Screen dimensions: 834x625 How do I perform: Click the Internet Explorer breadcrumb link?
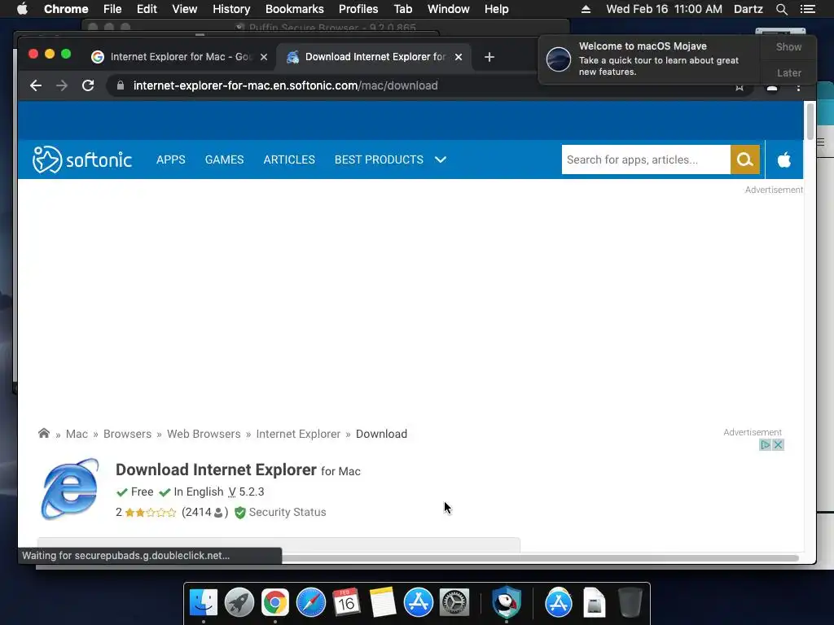(298, 434)
